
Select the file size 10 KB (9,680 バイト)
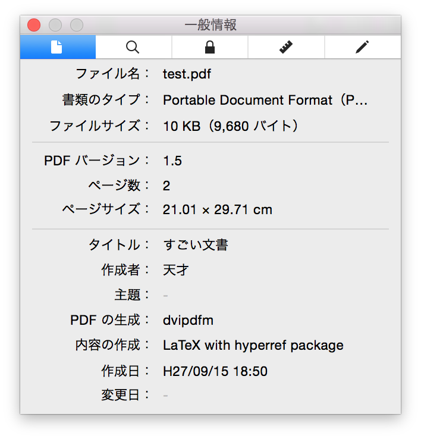230,126
